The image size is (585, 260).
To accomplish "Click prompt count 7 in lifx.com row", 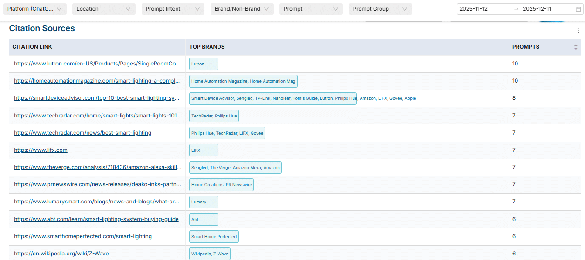I will click(x=514, y=150).
